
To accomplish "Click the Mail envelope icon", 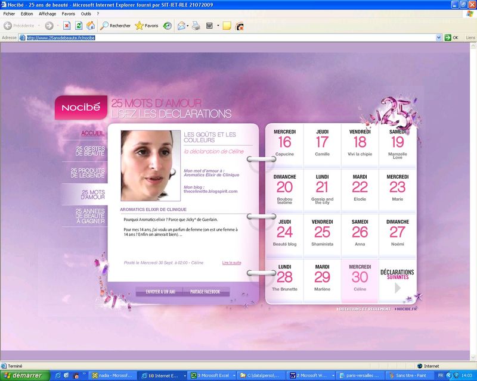I will tap(181, 26).
